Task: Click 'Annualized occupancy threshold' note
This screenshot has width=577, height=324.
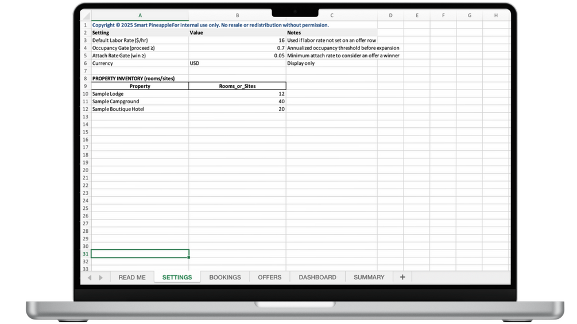Action: (x=343, y=48)
